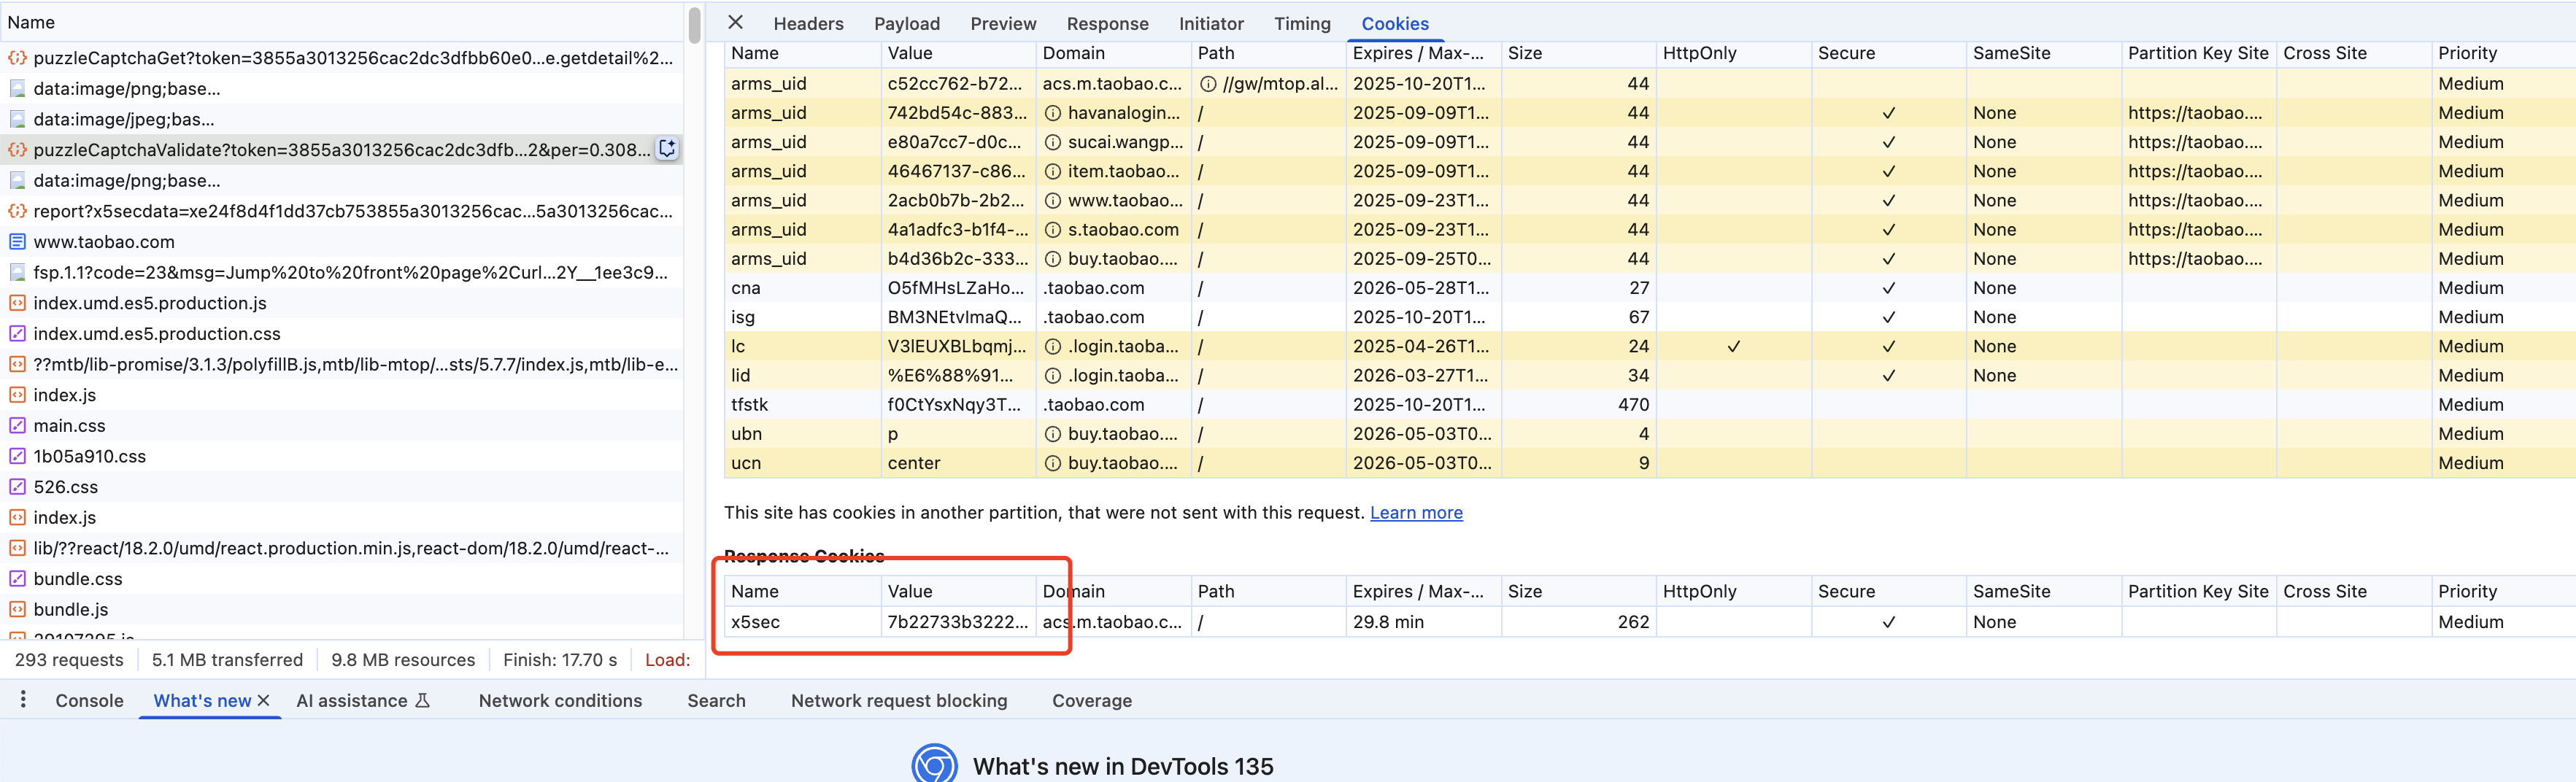
Task: Go to the Response tab
Action: (x=1107, y=23)
